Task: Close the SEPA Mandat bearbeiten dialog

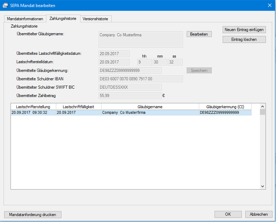Action: tap(270, 6)
